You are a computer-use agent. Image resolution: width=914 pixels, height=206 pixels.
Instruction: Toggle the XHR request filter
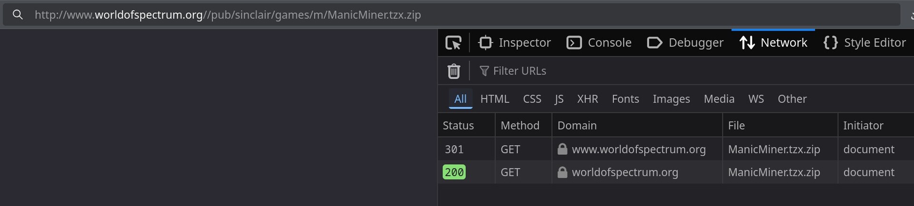pos(587,99)
